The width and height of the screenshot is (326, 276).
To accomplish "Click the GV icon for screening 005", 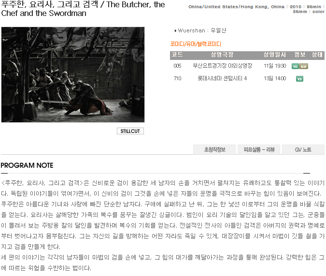I will click(x=304, y=66).
